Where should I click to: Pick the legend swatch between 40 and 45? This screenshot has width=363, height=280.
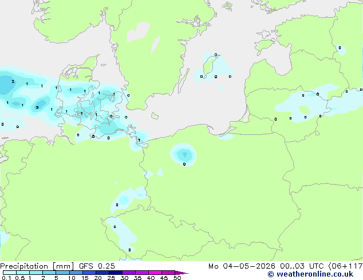click(155, 273)
